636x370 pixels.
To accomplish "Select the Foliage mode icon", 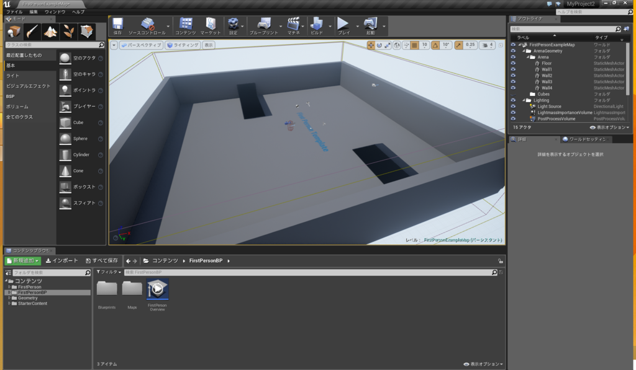I will tap(68, 31).
